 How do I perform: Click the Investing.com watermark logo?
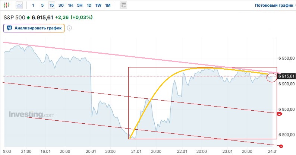(x=31, y=115)
